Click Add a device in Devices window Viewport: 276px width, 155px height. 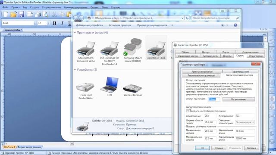[89, 25]
